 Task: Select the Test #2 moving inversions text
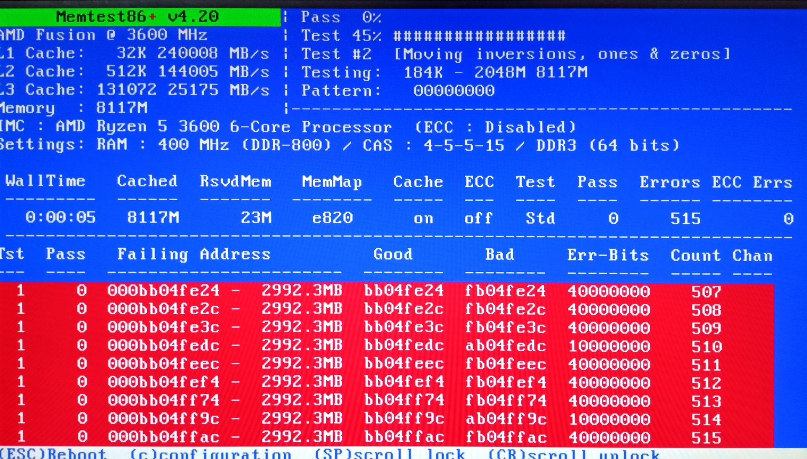click(x=516, y=54)
